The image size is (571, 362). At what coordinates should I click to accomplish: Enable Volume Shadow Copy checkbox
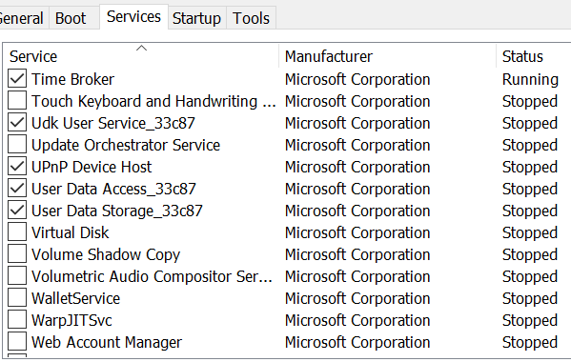[17, 254]
